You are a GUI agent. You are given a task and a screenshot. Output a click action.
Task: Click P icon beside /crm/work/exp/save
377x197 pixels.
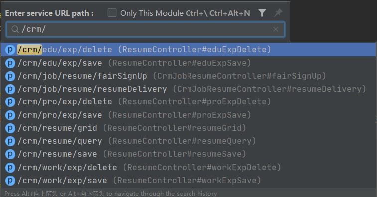pos(10,181)
